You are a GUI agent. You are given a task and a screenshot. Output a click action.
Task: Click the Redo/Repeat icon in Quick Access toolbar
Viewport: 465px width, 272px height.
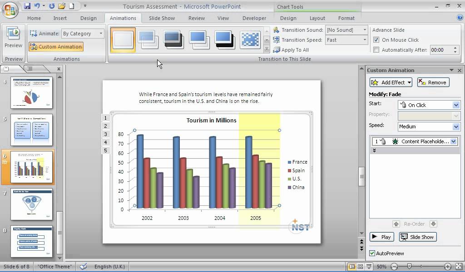tap(52, 5)
